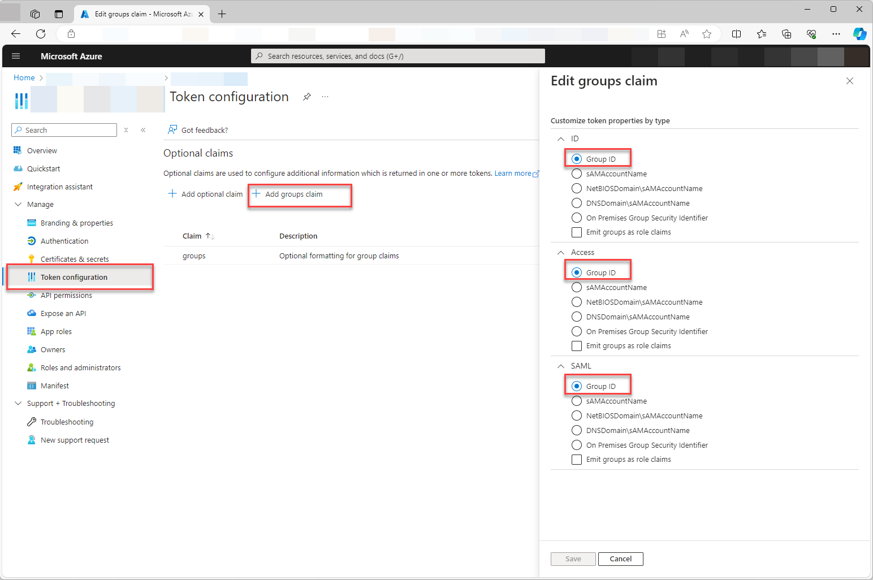The height and width of the screenshot is (580, 873).
Task: Sort the Claim column
Action: point(210,236)
